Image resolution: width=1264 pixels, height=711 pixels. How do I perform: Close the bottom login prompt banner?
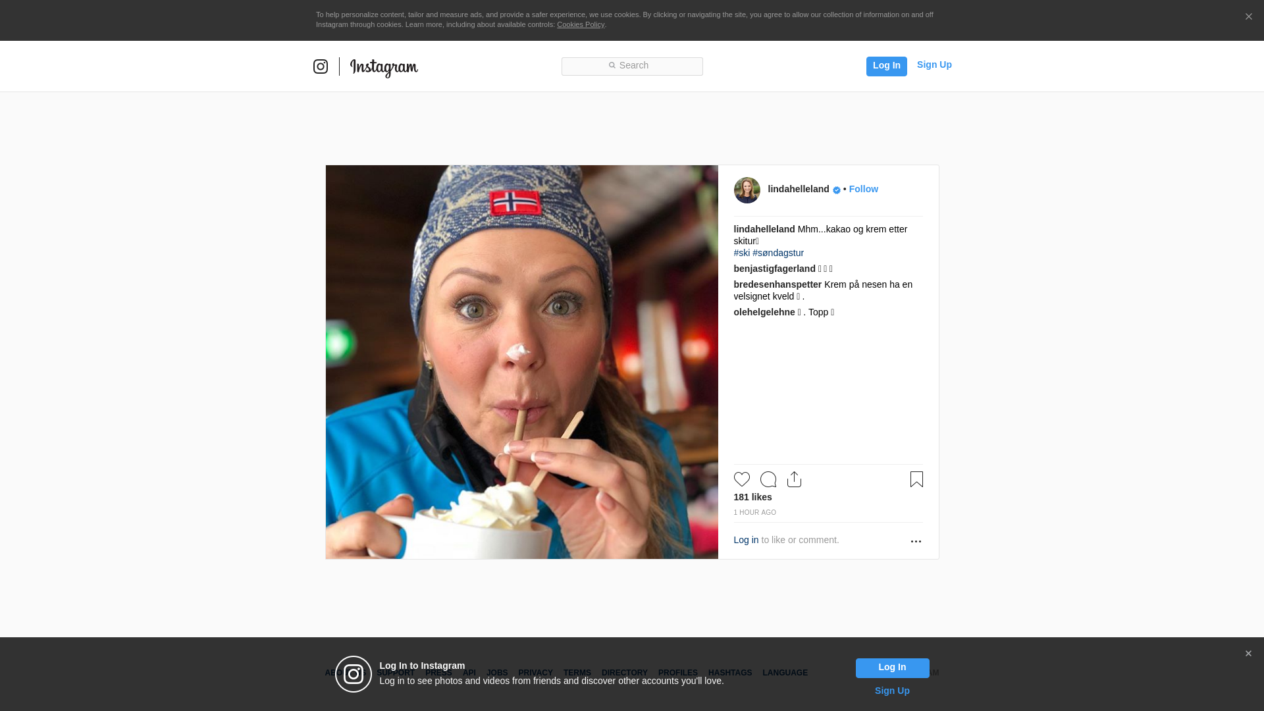pyautogui.click(x=1248, y=654)
